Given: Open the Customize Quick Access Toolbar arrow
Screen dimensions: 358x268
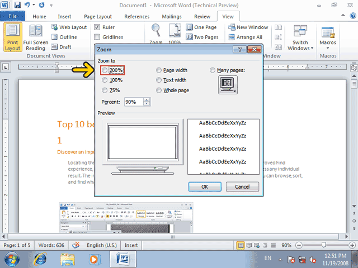Looking at the screenshot, I should pos(51,5).
